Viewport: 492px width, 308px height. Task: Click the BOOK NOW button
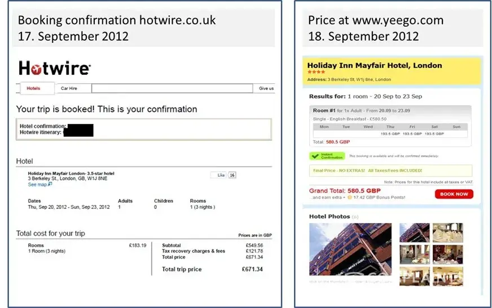tap(454, 194)
